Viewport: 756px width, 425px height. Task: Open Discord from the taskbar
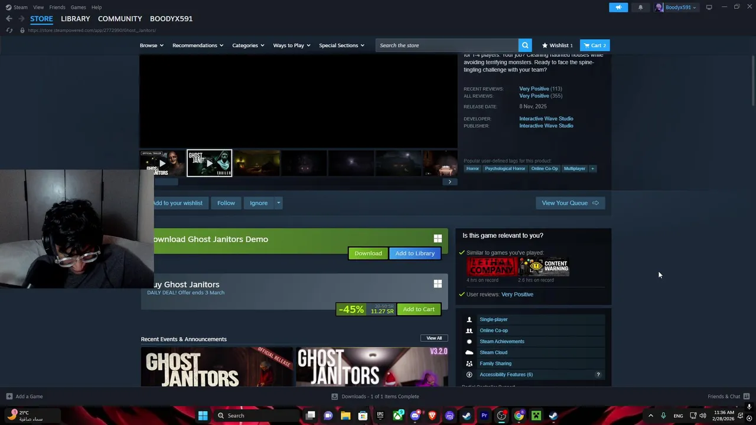[x=415, y=416]
